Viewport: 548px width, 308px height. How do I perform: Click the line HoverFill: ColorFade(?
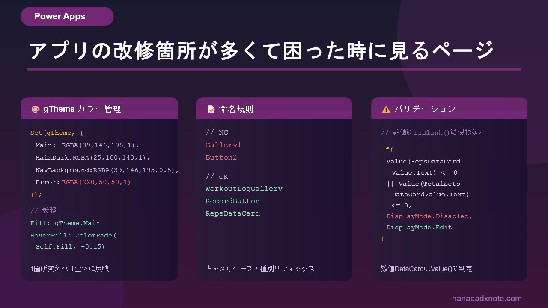[x=74, y=235]
